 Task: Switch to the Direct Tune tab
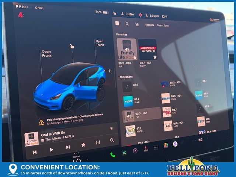click(163, 25)
